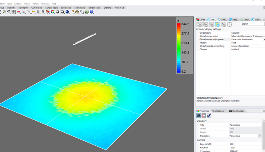Open the Render Tools toolbar tab
Image resolution: width=265 pixels, height=152 pixels.
94,8
